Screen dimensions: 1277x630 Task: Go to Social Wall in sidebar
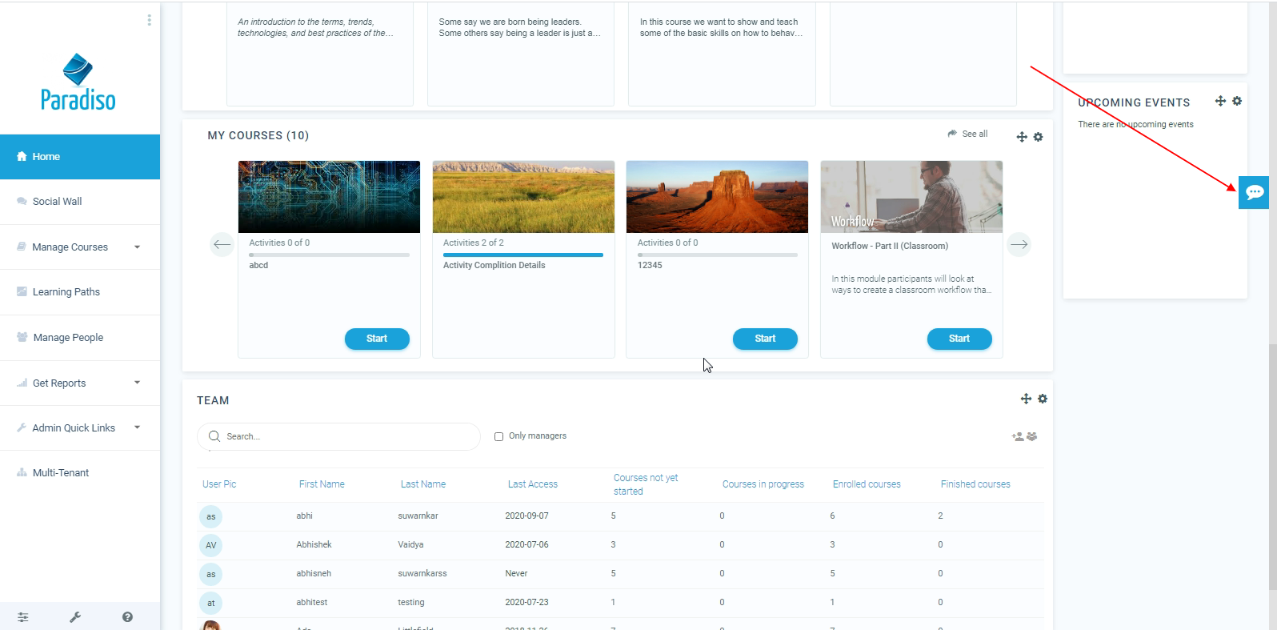point(57,202)
